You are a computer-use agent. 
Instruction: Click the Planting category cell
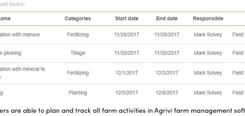pyautogui.click(x=78, y=93)
